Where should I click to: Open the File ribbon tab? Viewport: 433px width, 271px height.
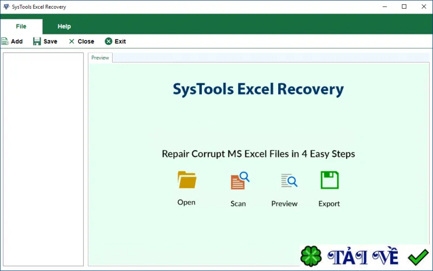(21, 27)
